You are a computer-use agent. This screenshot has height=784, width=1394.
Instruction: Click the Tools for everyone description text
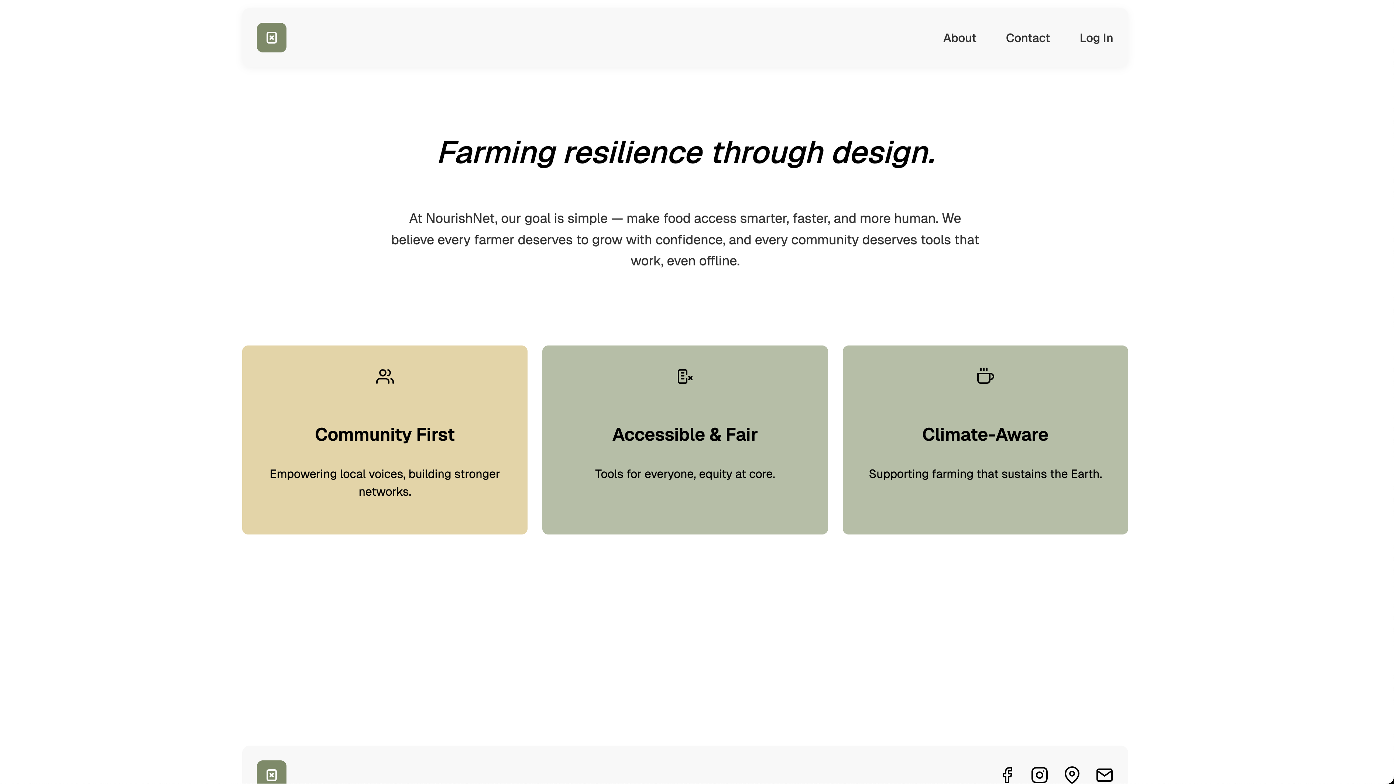(x=684, y=474)
